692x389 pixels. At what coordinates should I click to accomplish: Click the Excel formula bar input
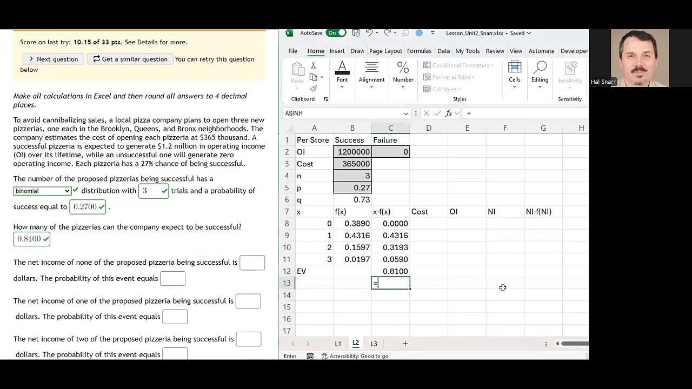point(524,113)
